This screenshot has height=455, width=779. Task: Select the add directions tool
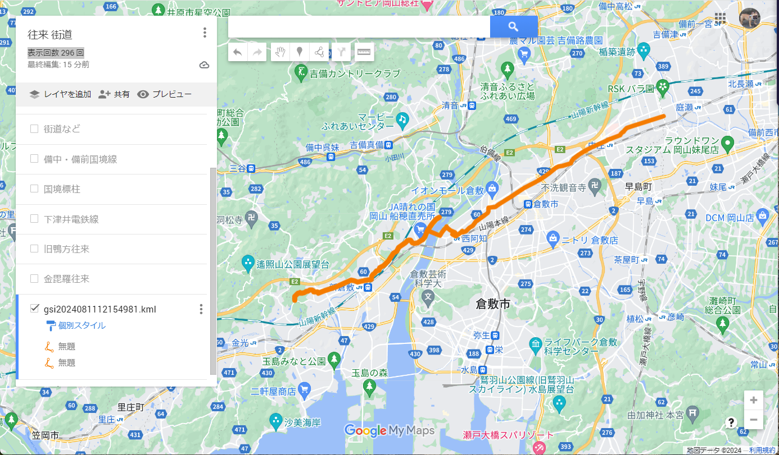tap(342, 52)
